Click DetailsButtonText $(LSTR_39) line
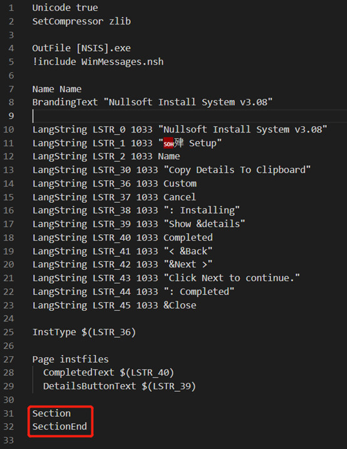The width and height of the screenshot is (347, 449). [x=120, y=386]
